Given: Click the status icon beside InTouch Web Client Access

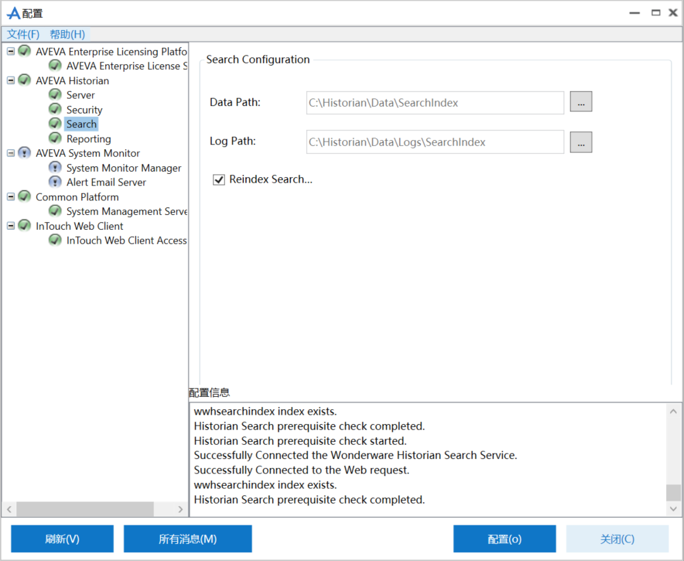Looking at the screenshot, I should click(x=55, y=240).
